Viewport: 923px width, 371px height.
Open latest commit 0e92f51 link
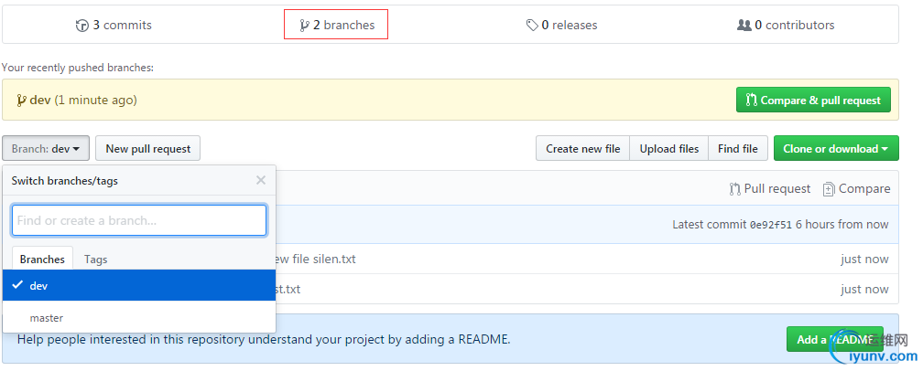(771, 225)
